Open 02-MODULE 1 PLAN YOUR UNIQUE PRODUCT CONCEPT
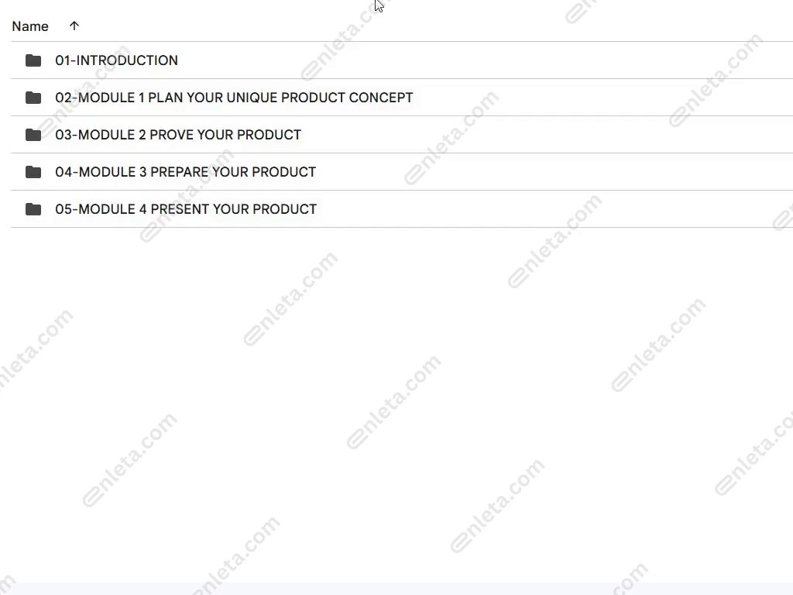Screen dimensions: 793x595 [x=234, y=98]
